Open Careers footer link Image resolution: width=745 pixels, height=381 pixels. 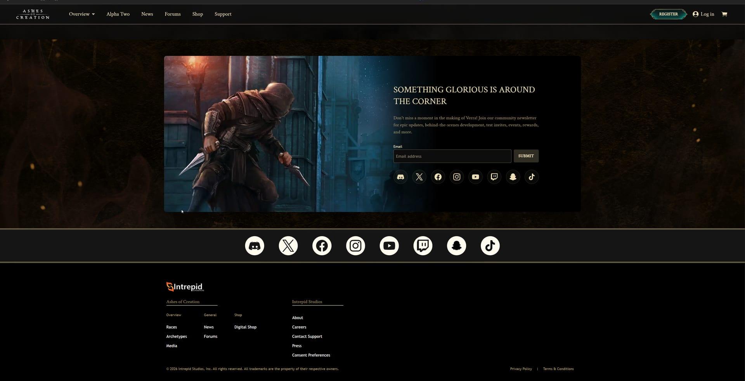(x=299, y=327)
